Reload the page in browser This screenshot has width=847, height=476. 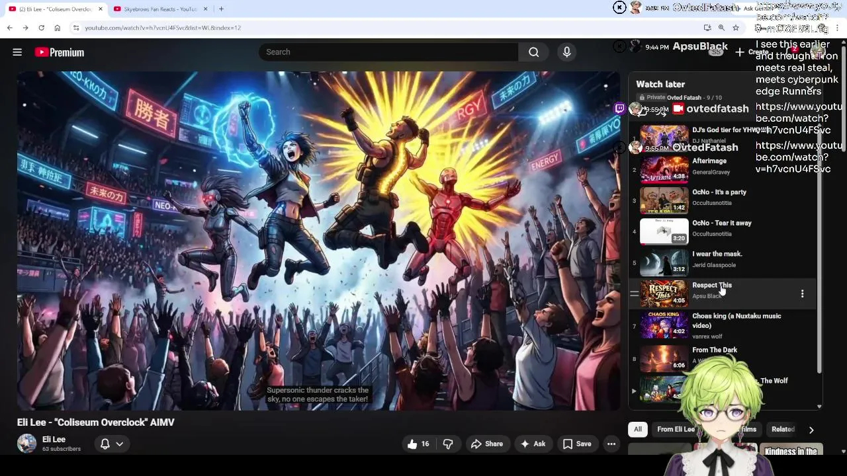(41, 28)
